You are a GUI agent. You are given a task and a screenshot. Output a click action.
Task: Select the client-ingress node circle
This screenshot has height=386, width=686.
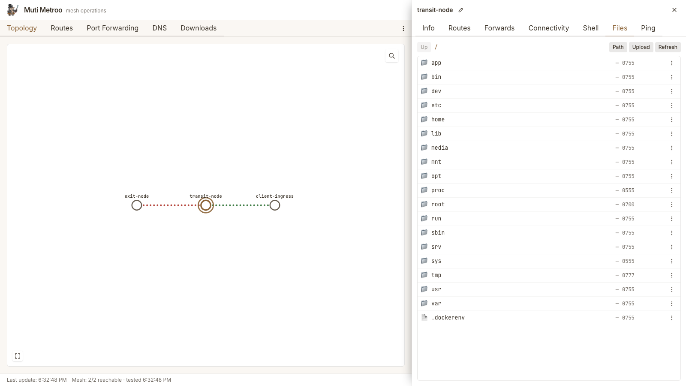coord(275,205)
